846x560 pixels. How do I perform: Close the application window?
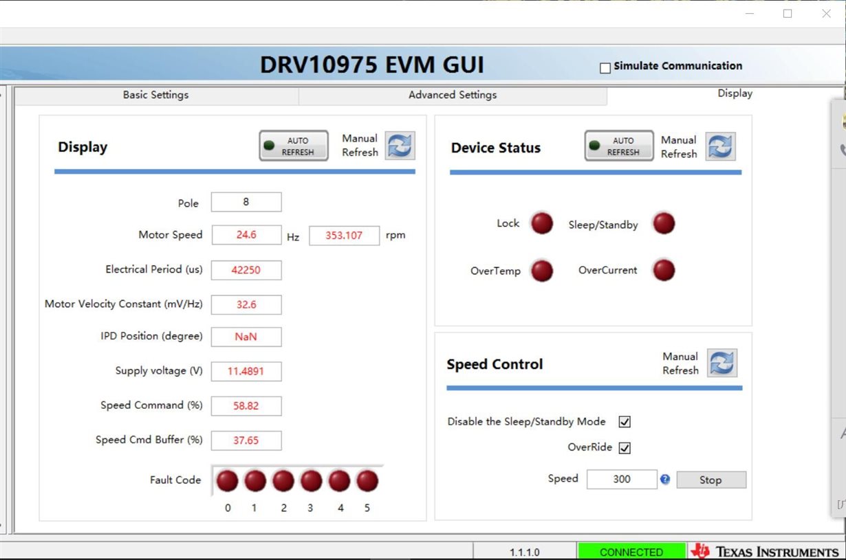click(826, 14)
